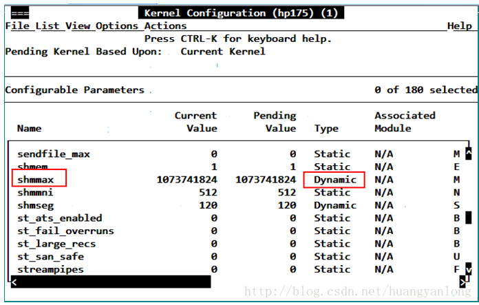Select the st_large_recs parameter
This screenshot has height=305, width=479.
click(x=56, y=244)
